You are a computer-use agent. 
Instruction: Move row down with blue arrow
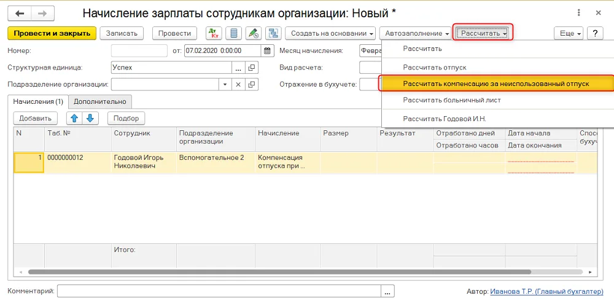[90, 118]
